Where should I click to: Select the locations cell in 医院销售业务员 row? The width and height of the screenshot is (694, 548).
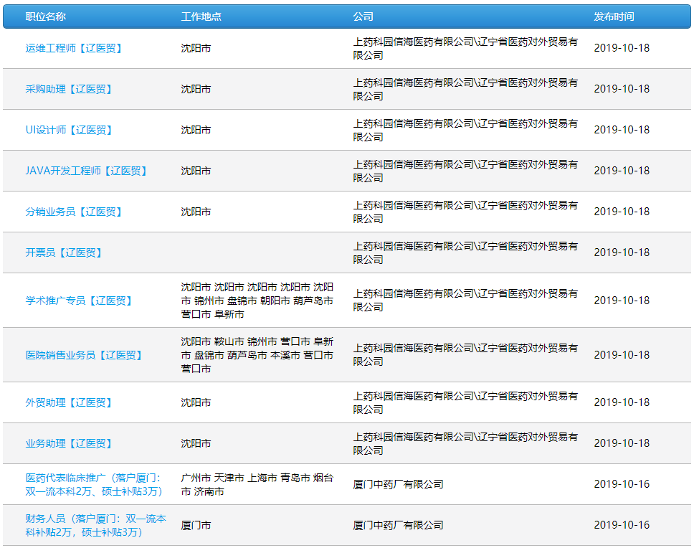(257, 355)
